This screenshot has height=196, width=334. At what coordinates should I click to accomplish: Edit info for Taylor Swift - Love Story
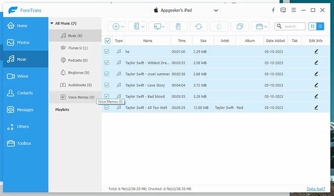pos(316,85)
